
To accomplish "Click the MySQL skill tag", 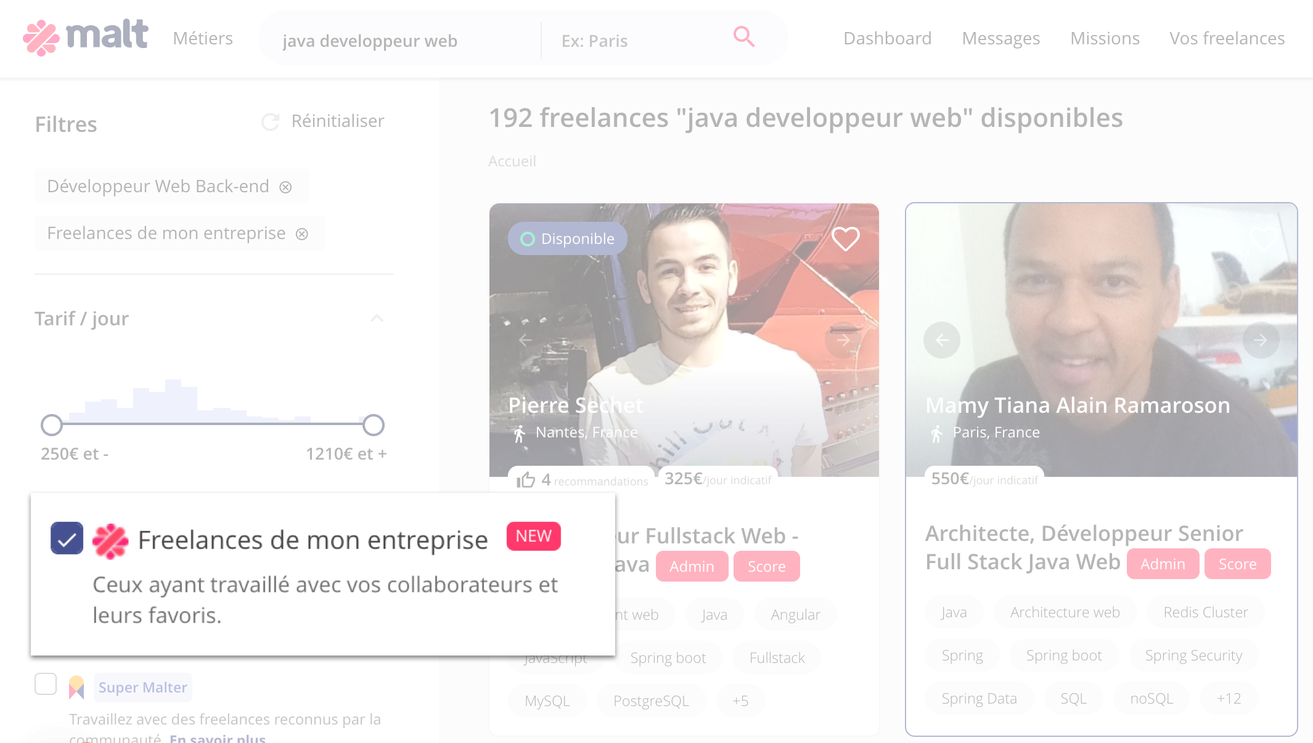I will pos(547,700).
